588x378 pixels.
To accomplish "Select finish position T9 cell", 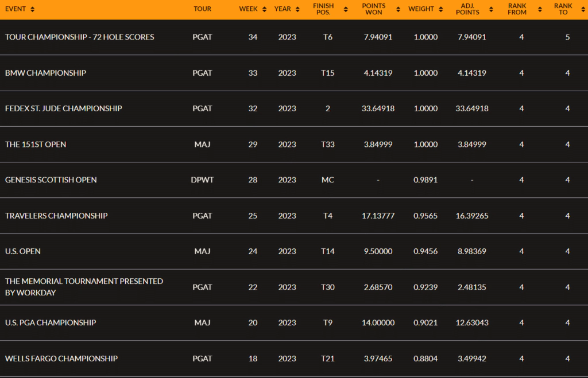I will (328, 323).
